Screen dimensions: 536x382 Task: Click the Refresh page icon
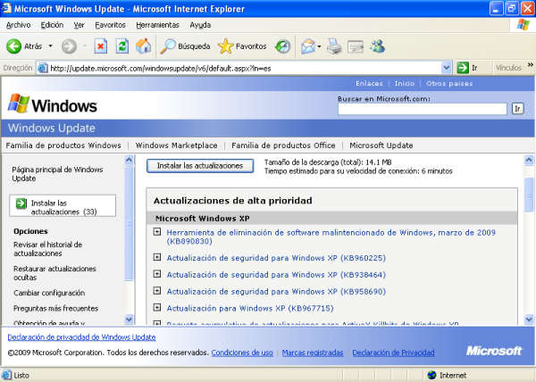pos(121,46)
